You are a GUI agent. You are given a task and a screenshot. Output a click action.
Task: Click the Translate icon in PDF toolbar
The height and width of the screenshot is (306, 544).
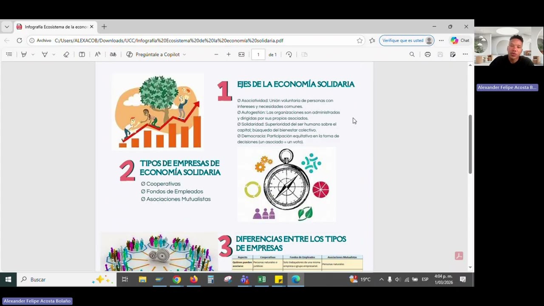[113, 54]
